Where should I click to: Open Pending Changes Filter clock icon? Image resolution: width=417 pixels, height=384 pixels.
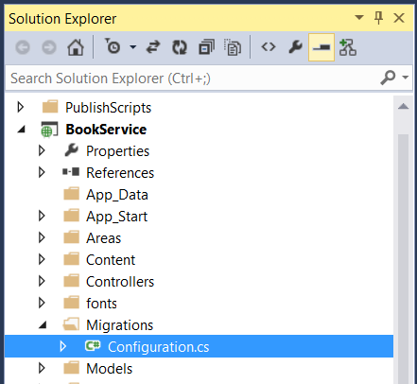[113, 46]
